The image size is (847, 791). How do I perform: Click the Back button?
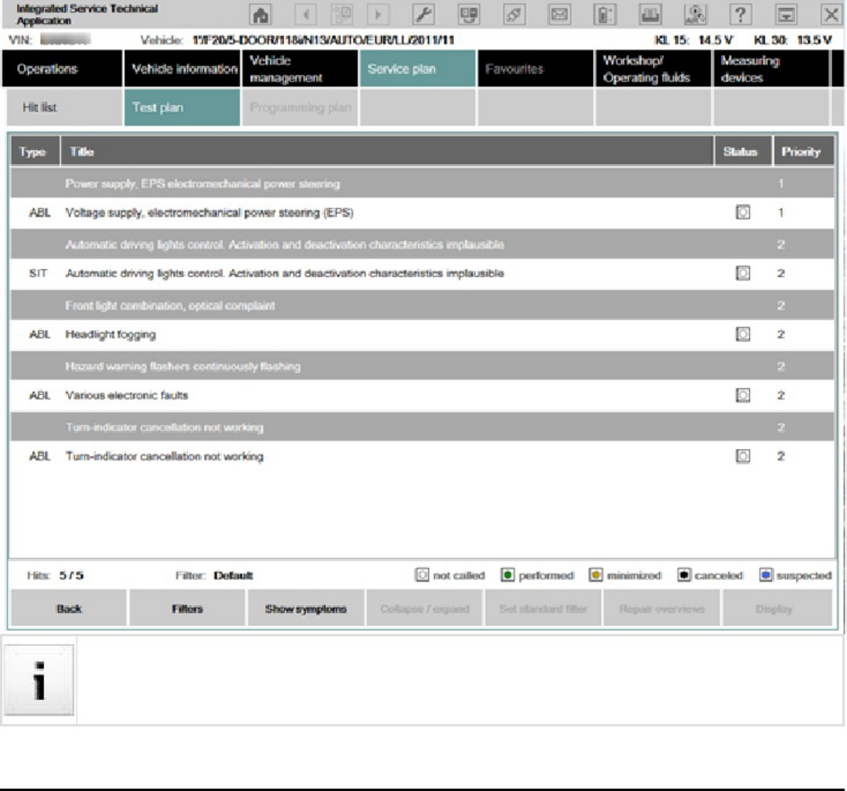pos(69,609)
